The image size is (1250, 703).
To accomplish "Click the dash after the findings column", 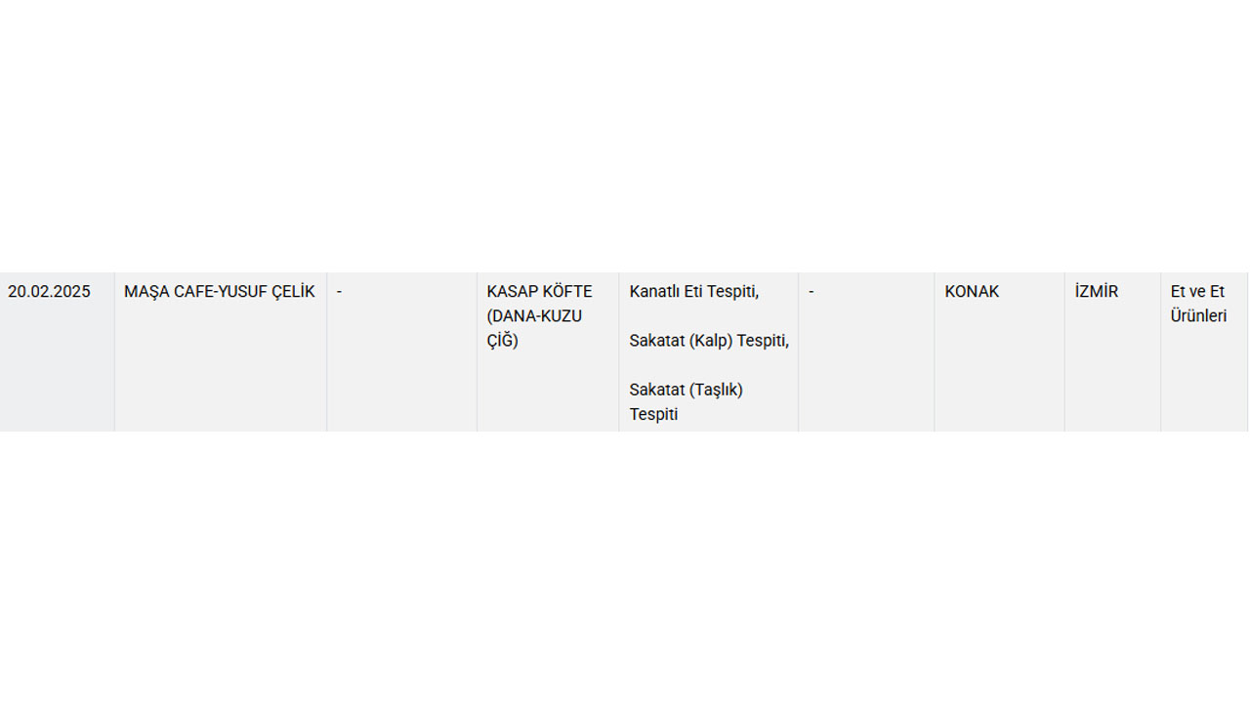I will [x=811, y=291].
